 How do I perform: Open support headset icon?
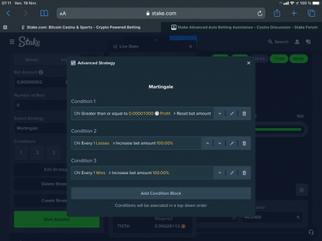[x=311, y=232]
